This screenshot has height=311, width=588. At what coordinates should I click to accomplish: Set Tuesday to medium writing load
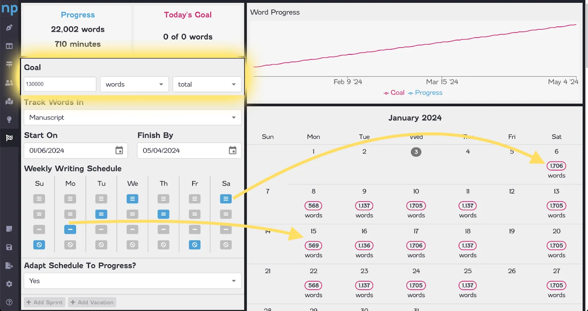[x=101, y=214]
